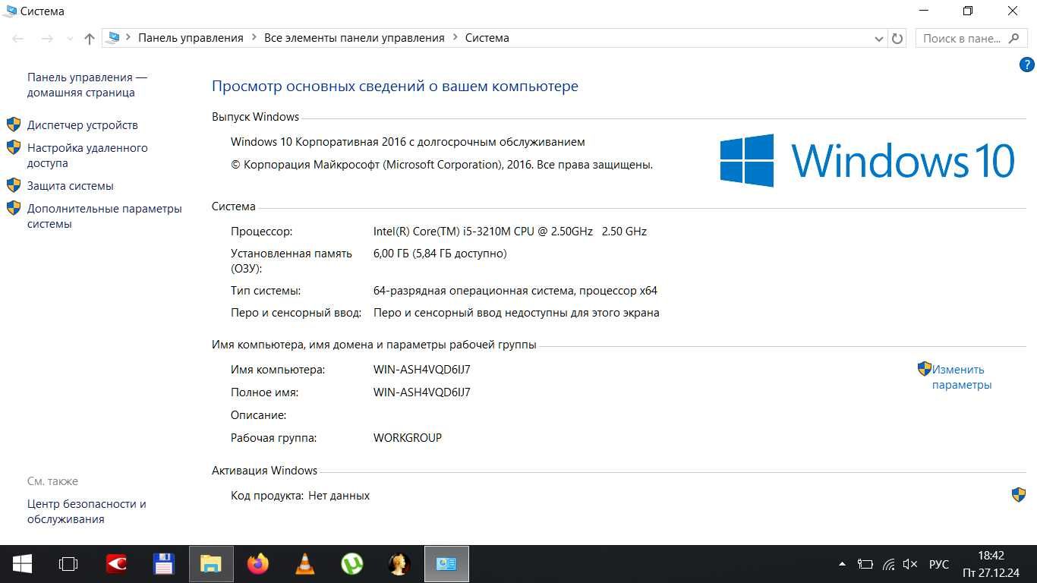This screenshot has width=1037, height=583.
Task: Click 64-разрядная операционная система text
Action: tap(515, 291)
